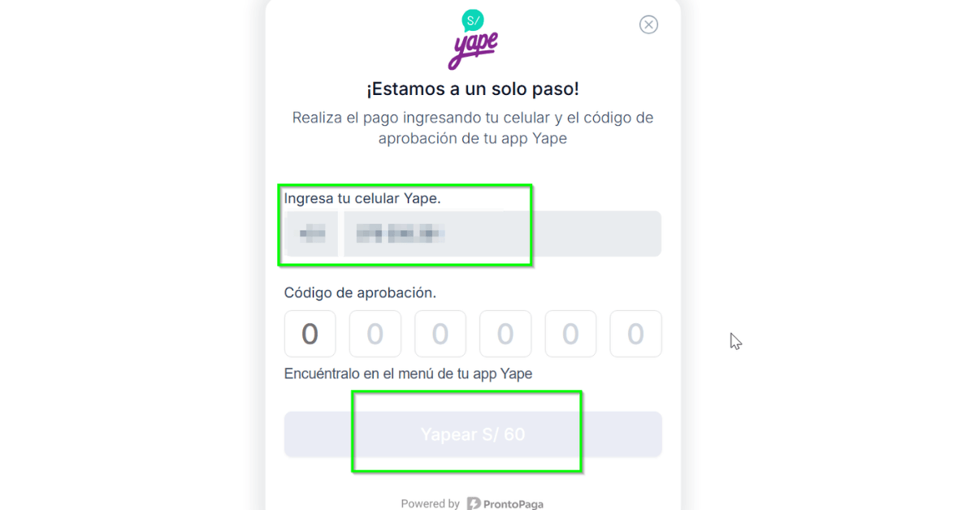Select the first approval code digit box
This screenshot has height=510, width=975.
310,334
